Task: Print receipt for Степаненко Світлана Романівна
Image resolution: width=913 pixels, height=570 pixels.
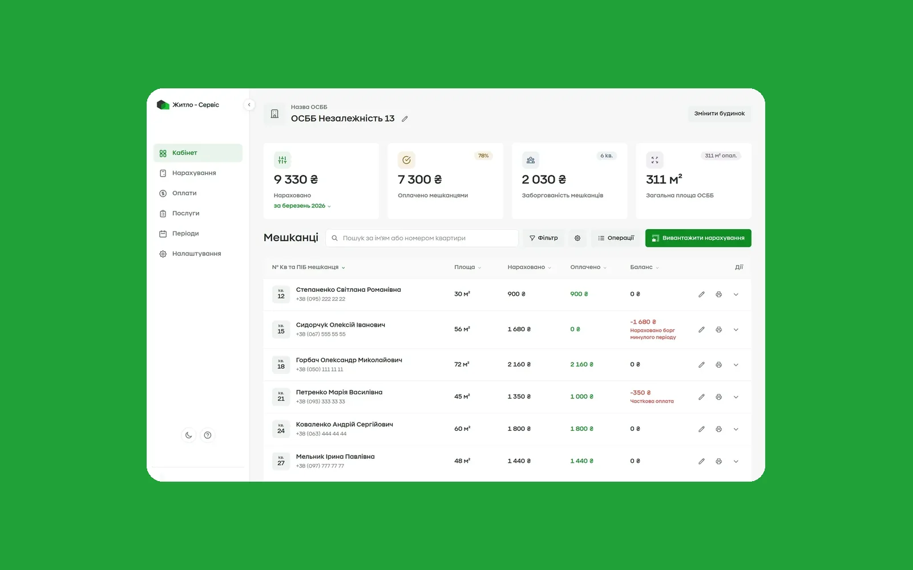Action: click(x=718, y=295)
